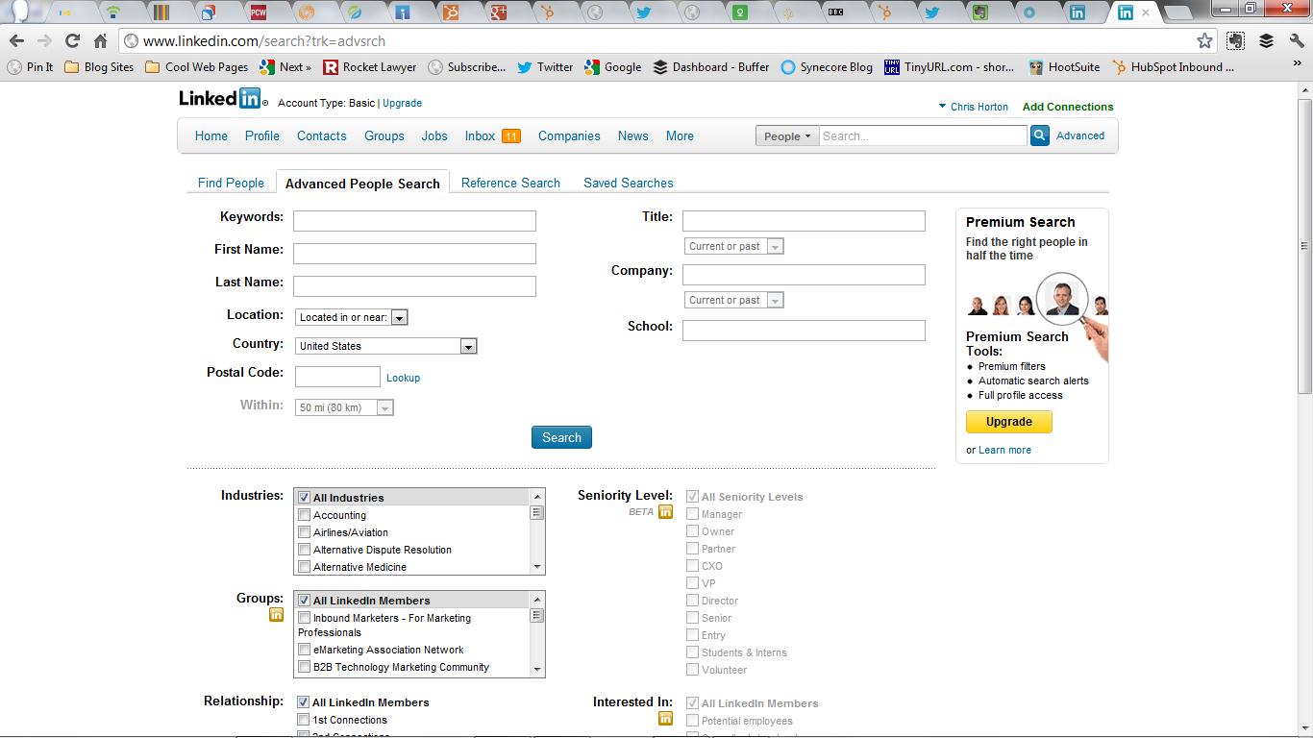Click the Add Connections link
The height and width of the screenshot is (738, 1313).
(x=1068, y=107)
